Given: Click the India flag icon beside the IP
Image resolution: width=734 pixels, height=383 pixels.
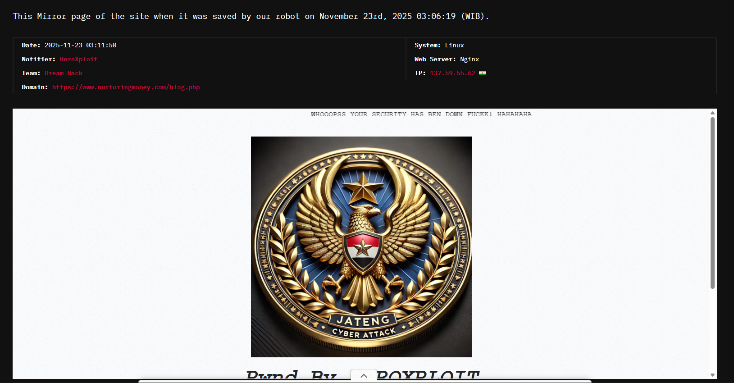Looking at the screenshot, I should pyautogui.click(x=482, y=73).
